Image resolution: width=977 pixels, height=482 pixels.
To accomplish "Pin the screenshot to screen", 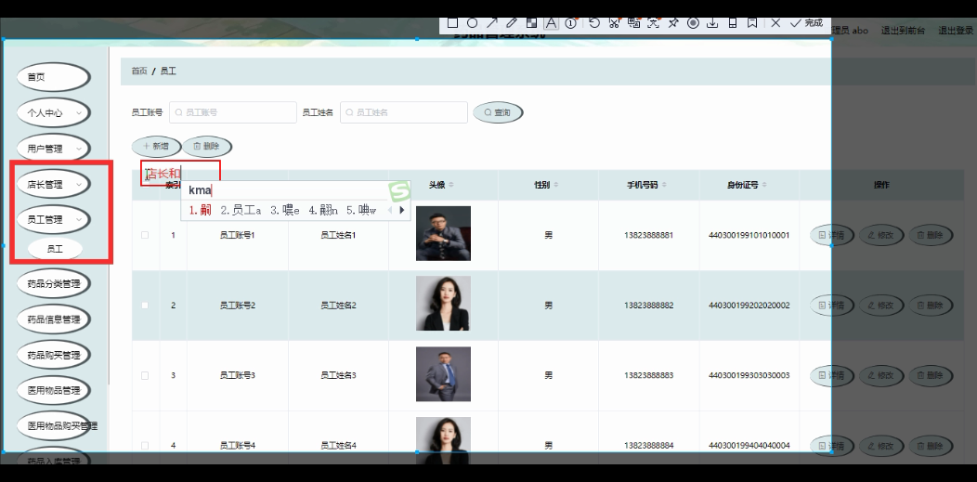I will coord(673,23).
